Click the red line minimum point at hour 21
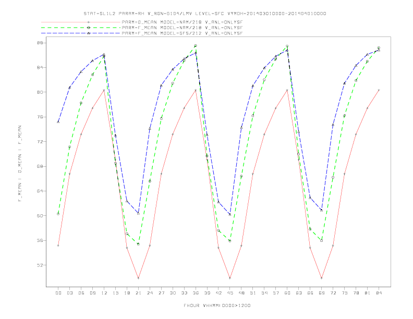Viewport: 413px width, 319px height. (138, 278)
